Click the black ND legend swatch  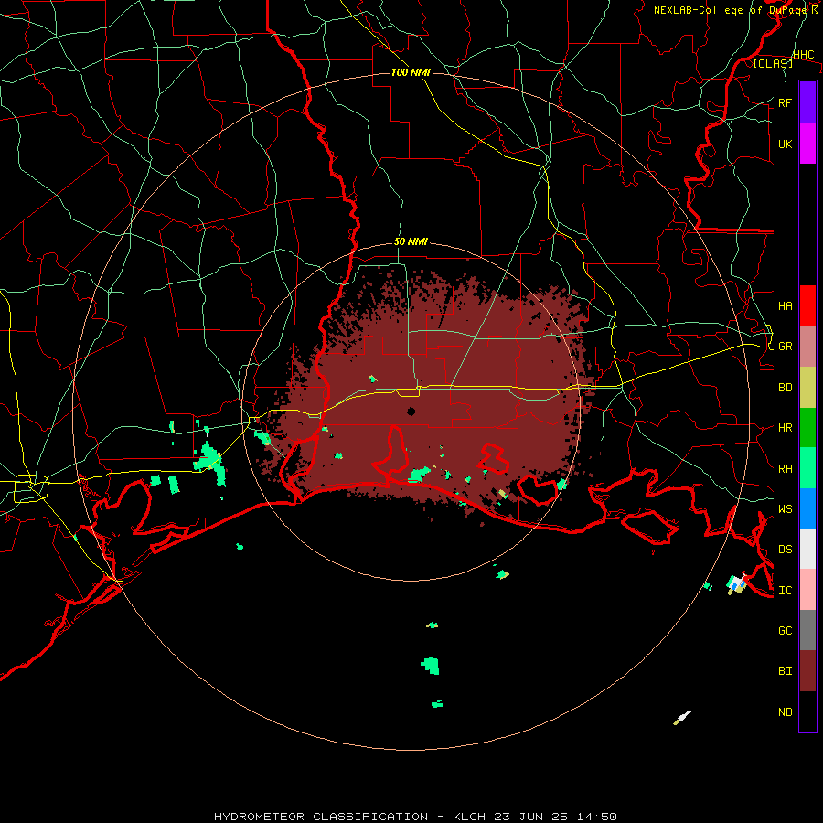click(807, 711)
